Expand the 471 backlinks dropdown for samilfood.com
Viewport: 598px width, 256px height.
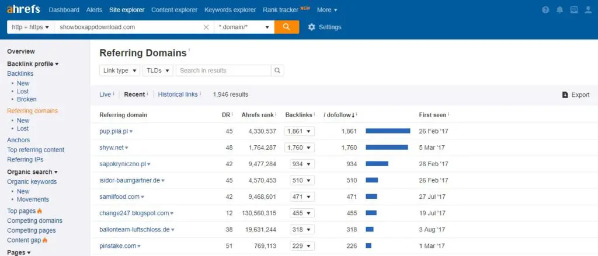(x=302, y=197)
